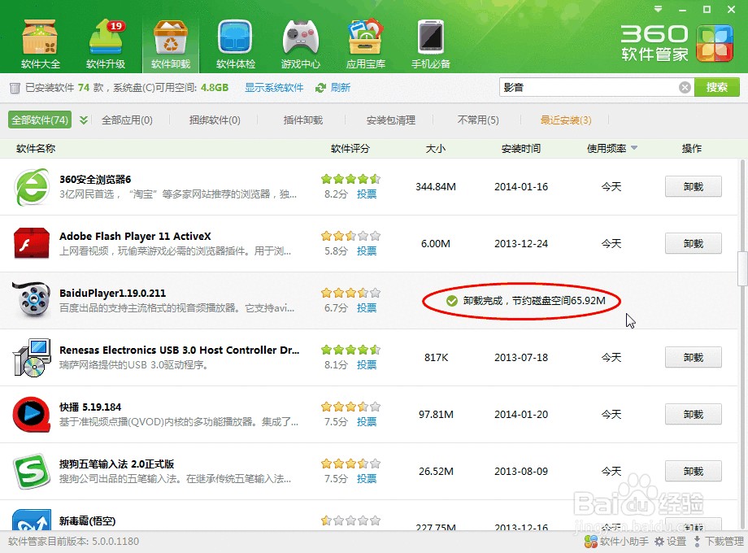Switch to the 最近安装(3) tab

[566, 120]
